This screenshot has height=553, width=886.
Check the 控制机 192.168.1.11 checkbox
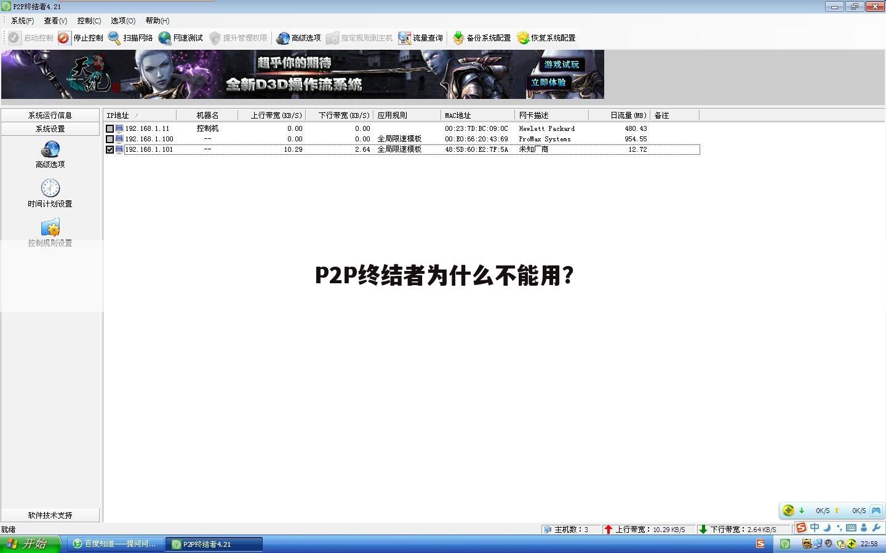[111, 128]
